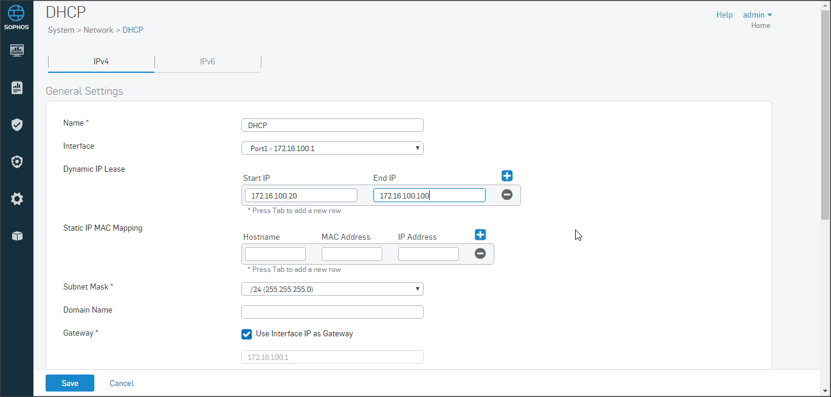Open the monitor dashboard sidebar icon
Image resolution: width=831 pixels, height=397 pixels.
tap(17, 50)
